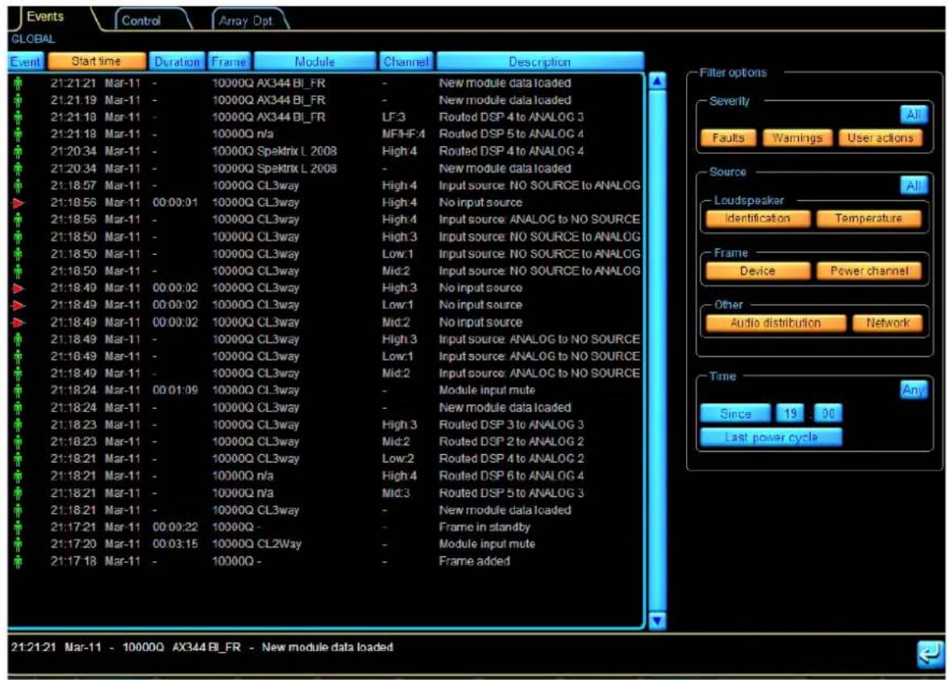Click the Last power cycle button
The width and height of the screenshot is (948, 680).
(x=771, y=437)
